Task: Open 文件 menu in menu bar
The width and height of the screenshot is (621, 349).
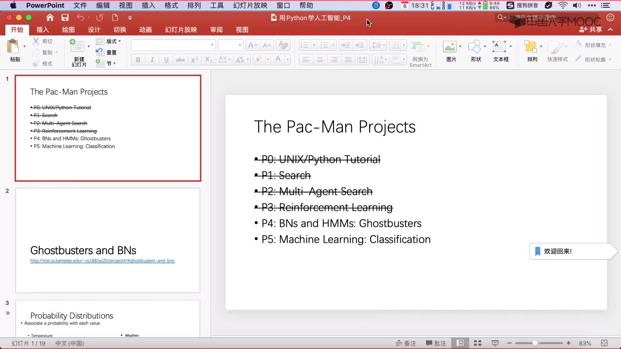Action: 80,5
